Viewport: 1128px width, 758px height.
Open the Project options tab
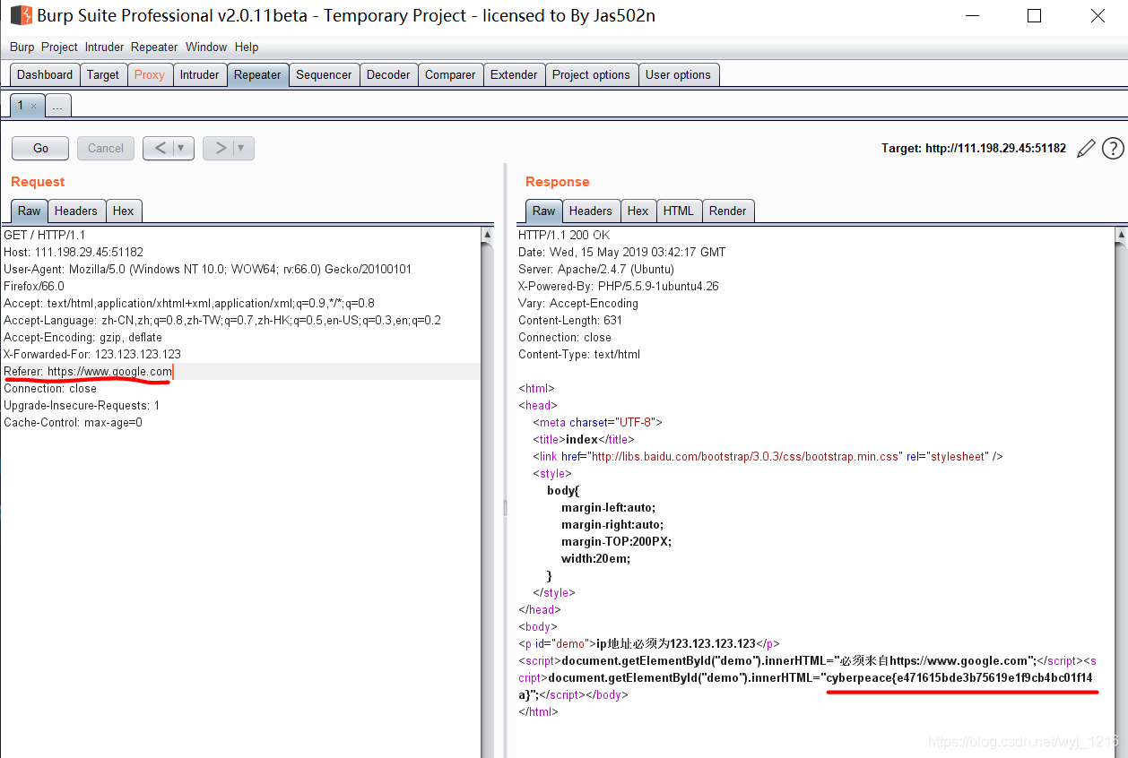coord(591,75)
